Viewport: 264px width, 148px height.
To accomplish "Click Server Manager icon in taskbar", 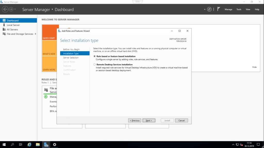I will [x=46, y=145].
